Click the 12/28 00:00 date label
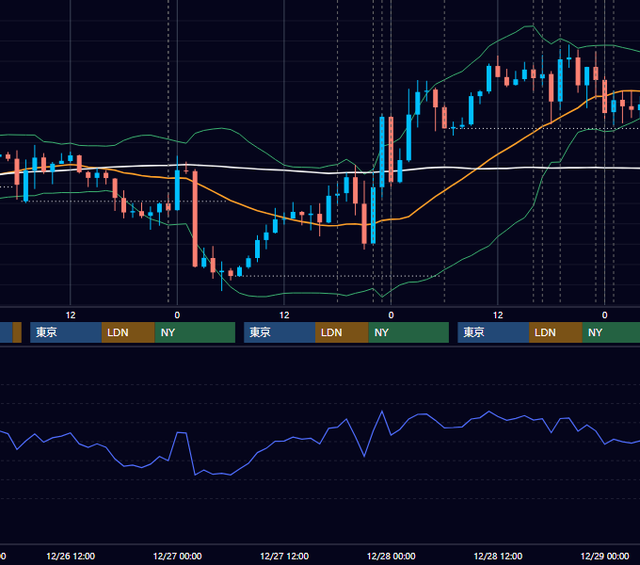Image resolution: width=640 pixels, height=565 pixels. 391,556
